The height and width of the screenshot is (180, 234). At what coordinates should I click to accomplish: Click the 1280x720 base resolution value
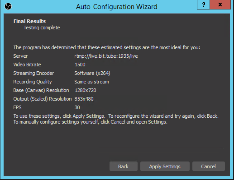pos(86,90)
